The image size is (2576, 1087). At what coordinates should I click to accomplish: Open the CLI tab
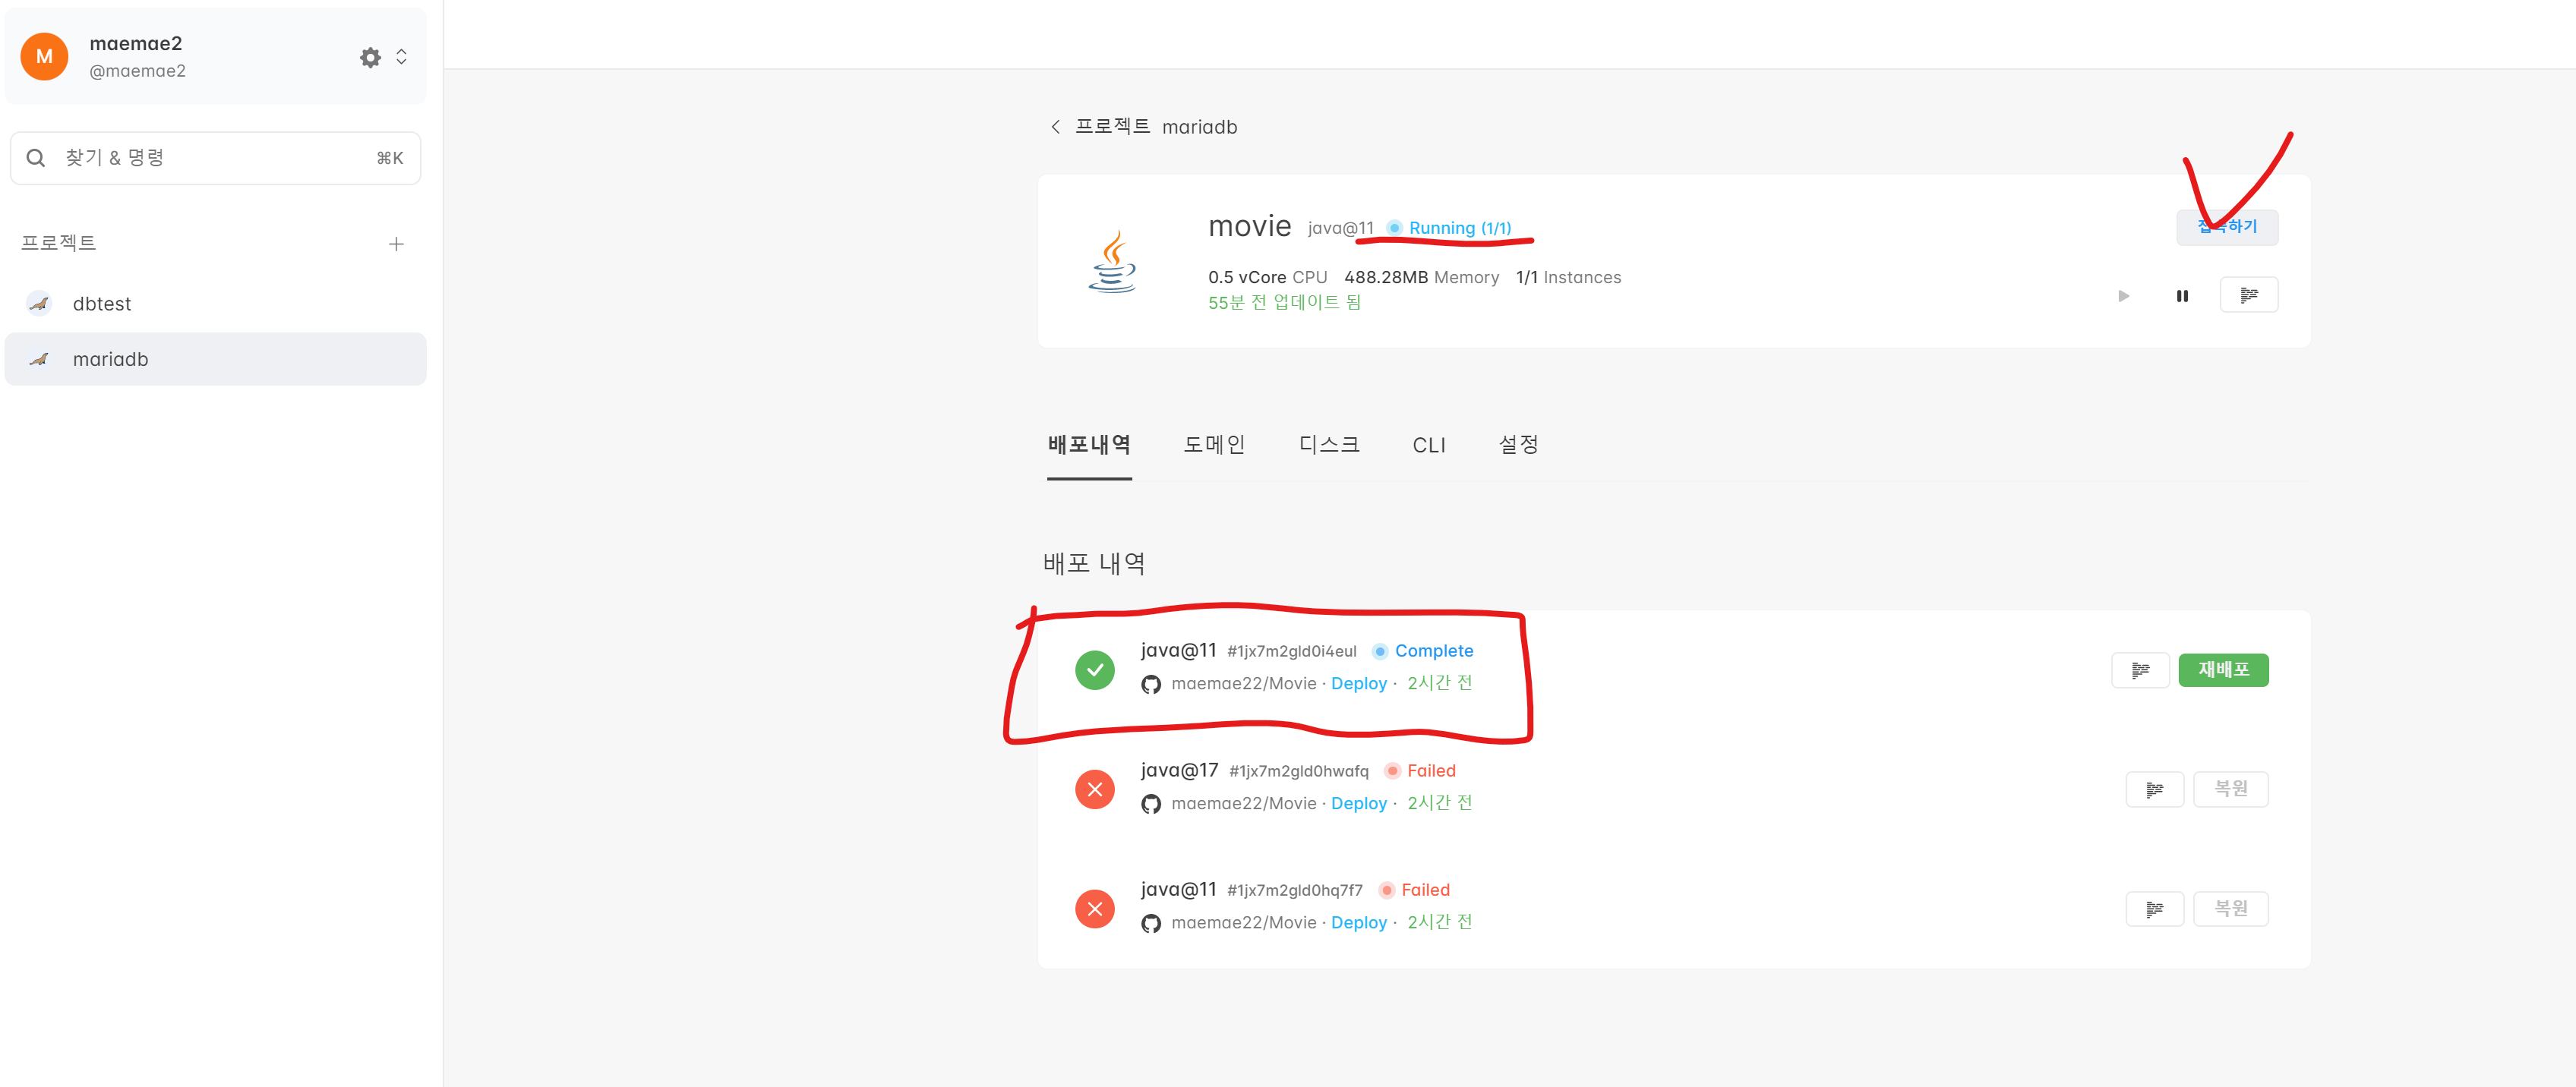[x=1428, y=445]
